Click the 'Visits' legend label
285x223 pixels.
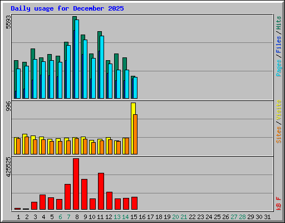pyautogui.click(x=279, y=110)
